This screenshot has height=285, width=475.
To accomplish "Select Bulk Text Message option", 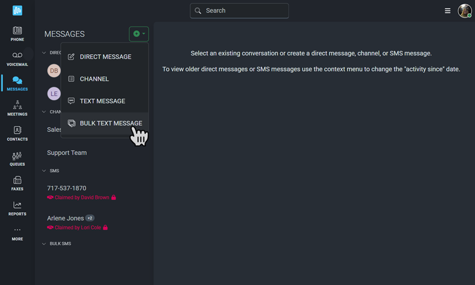I will [105, 123].
